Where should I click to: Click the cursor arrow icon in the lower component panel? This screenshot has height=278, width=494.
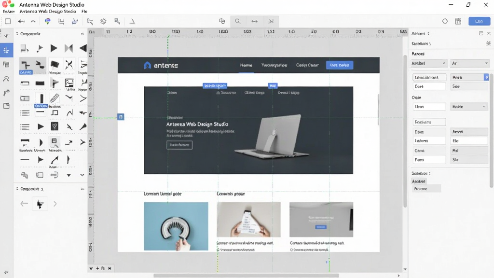[x=40, y=204]
